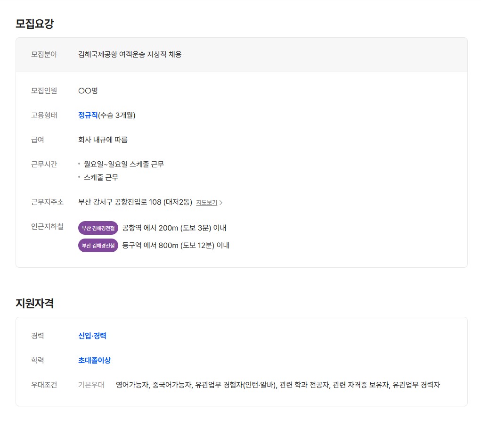Viewport: 481px width, 421px height.
Task: Click the purple 부산 김해경전철 badge for 공항역
Action: pos(98,228)
